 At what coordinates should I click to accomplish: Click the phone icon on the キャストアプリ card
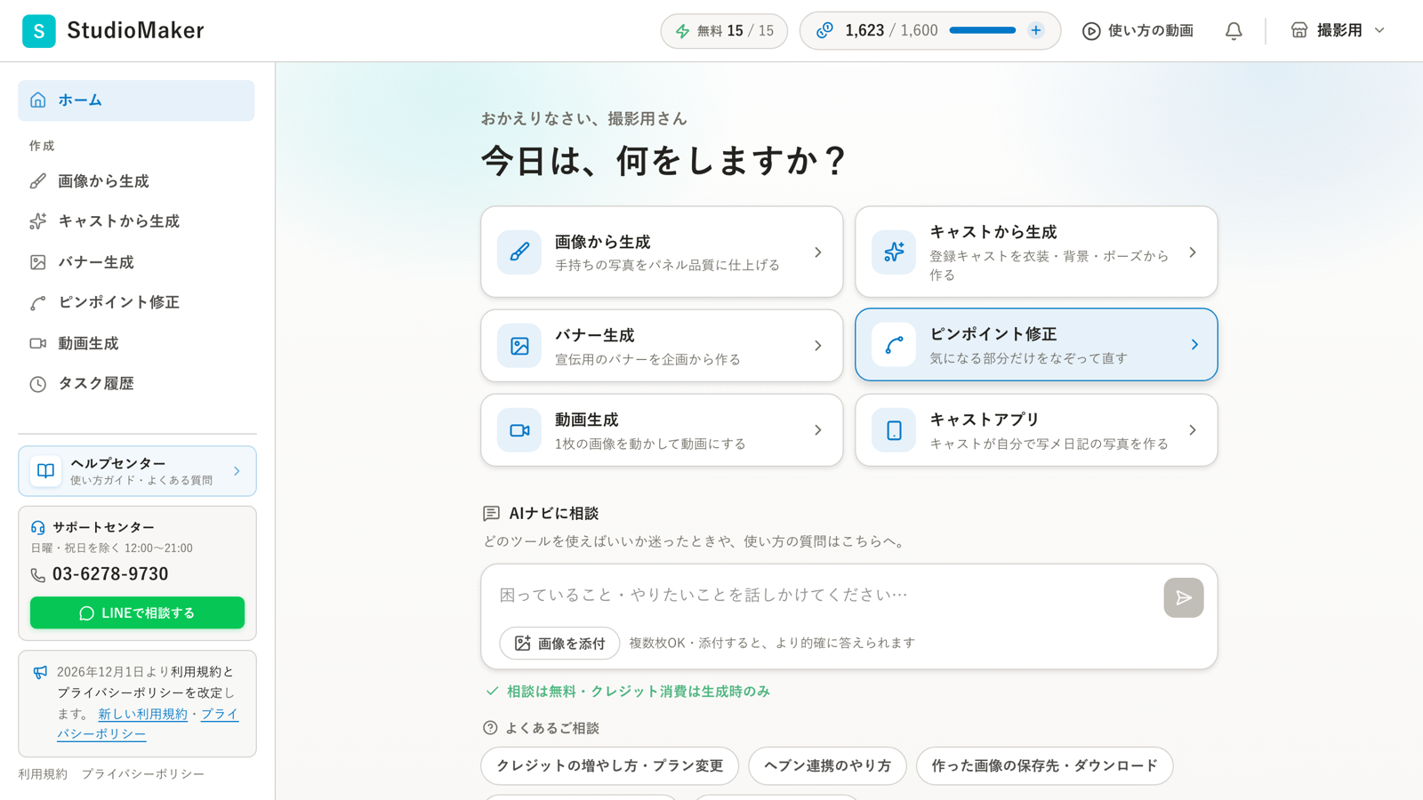(x=894, y=430)
